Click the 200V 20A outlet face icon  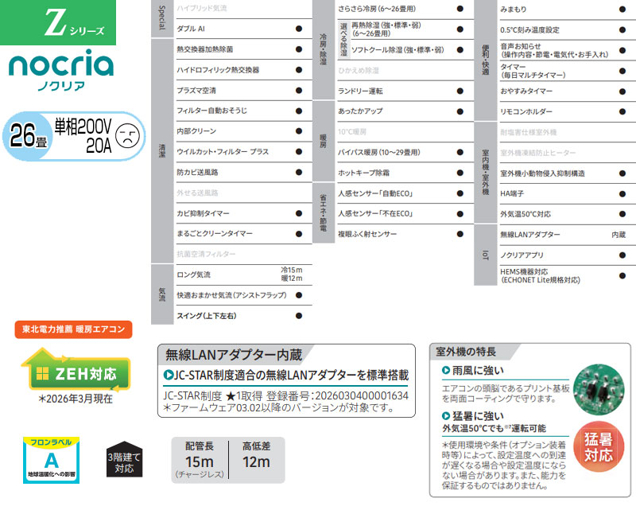(x=128, y=135)
